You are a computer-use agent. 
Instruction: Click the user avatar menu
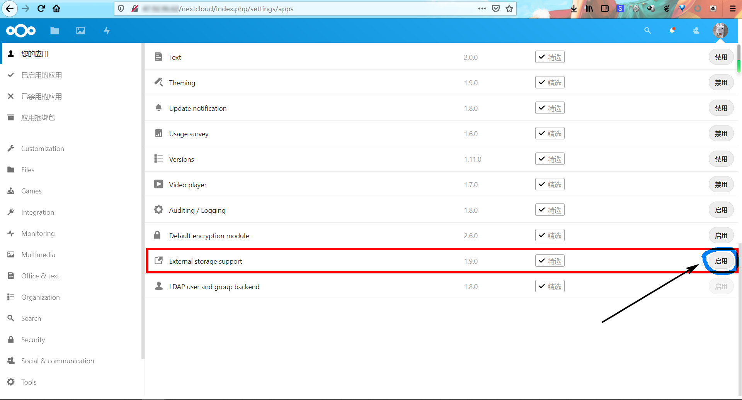(x=720, y=31)
